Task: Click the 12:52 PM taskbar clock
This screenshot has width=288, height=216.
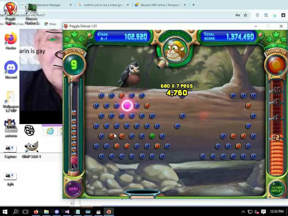Action: tap(277, 211)
